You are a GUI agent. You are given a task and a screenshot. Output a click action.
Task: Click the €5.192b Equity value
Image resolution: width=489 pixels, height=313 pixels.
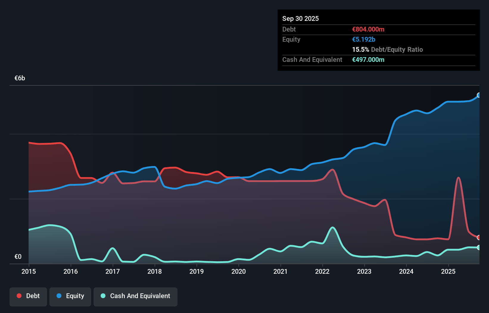pos(364,39)
